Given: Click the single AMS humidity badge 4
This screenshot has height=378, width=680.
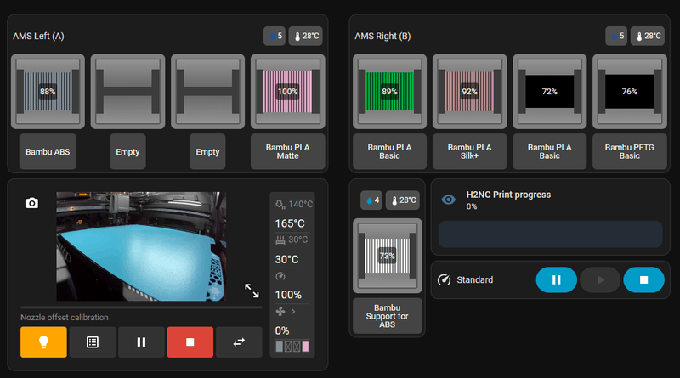Looking at the screenshot, I should coord(371,200).
